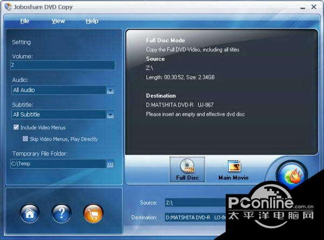Go to the home page icon
324x240 pixels.
pyautogui.click(x=30, y=214)
